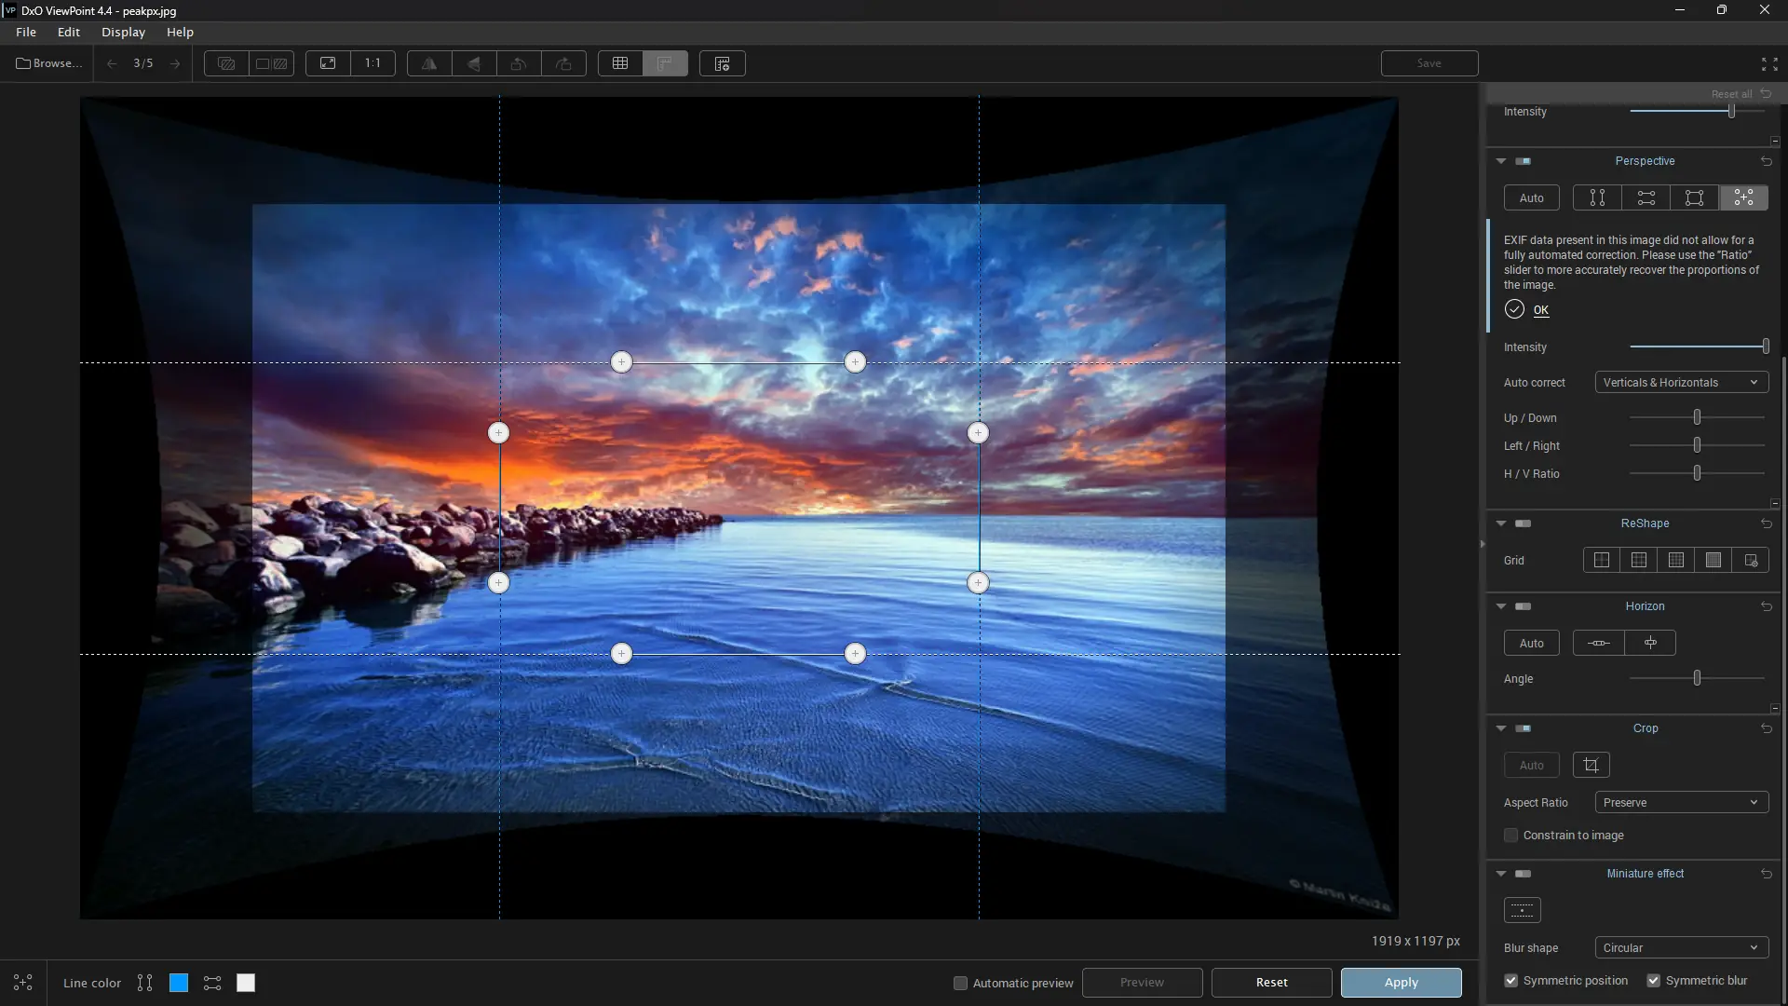Image resolution: width=1788 pixels, height=1006 pixels.
Task: Select the vertical lines perspective correction tool
Action: point(1596,197)
